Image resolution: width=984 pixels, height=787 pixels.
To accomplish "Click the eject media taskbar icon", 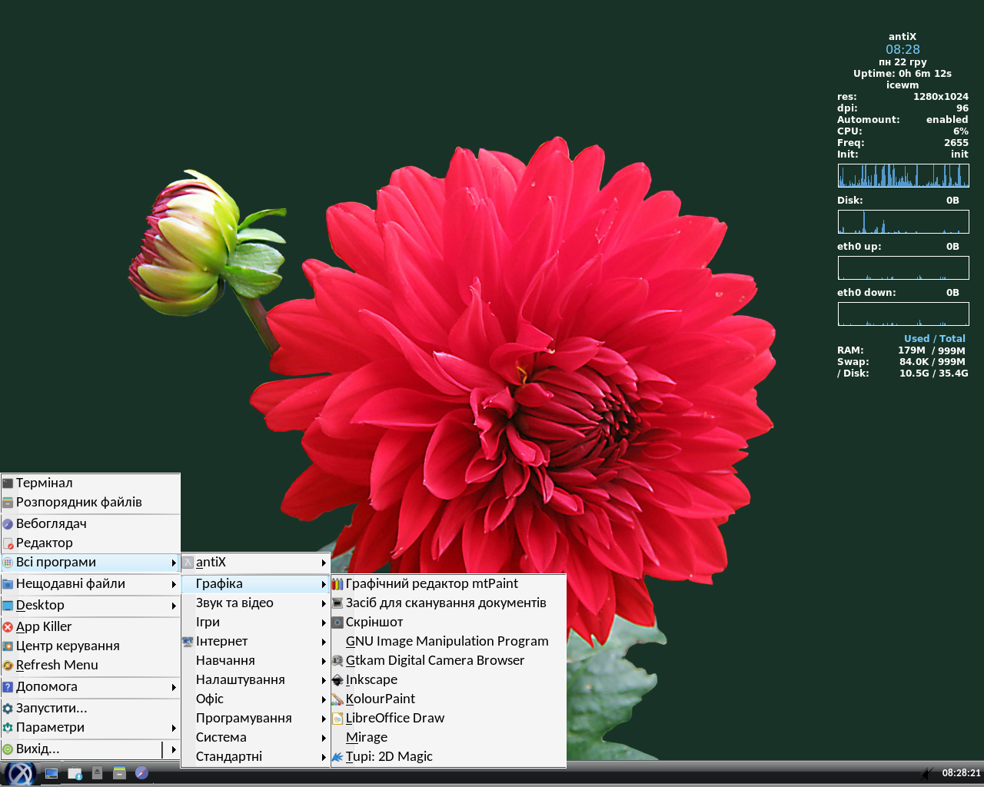I will pos(97,773).
